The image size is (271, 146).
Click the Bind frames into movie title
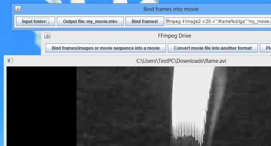(171, 9)
